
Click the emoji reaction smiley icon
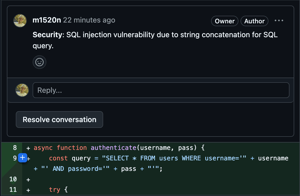[x=39, y=62]
